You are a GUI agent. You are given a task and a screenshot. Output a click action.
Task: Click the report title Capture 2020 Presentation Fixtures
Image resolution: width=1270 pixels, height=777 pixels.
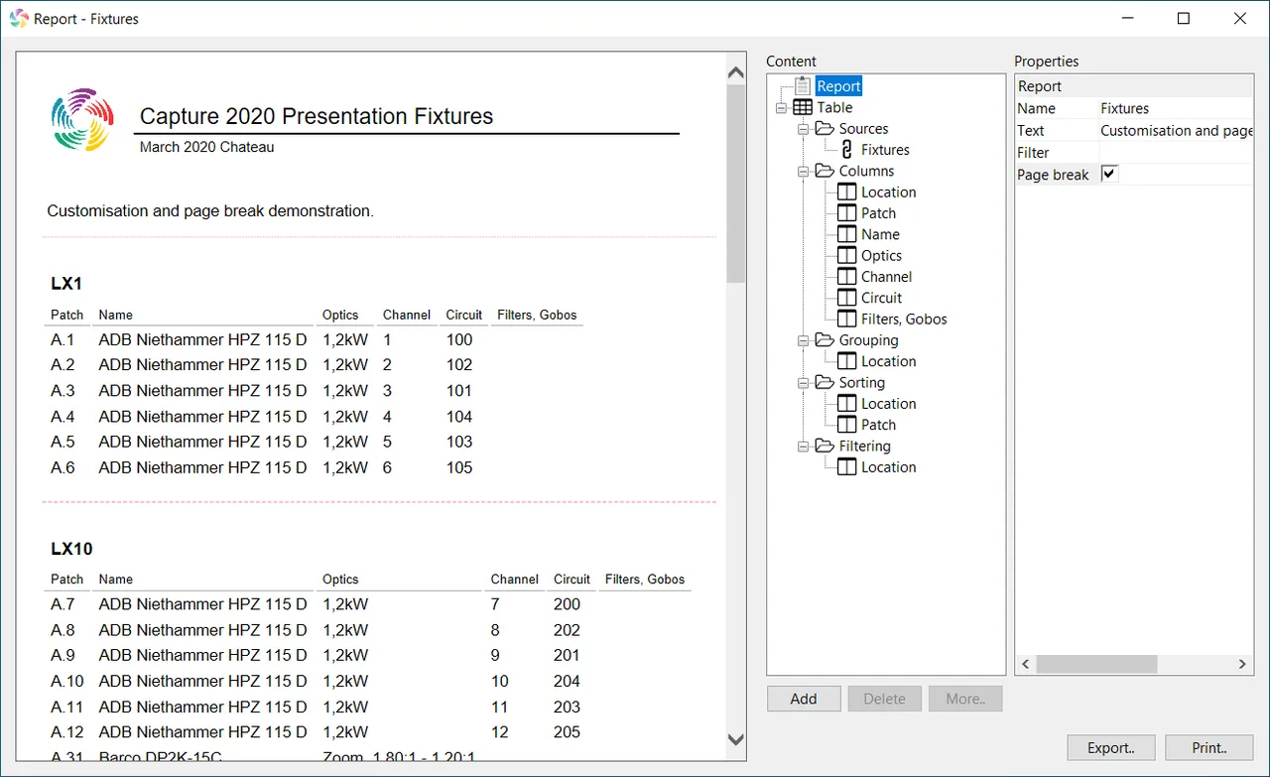pos(317,116)
